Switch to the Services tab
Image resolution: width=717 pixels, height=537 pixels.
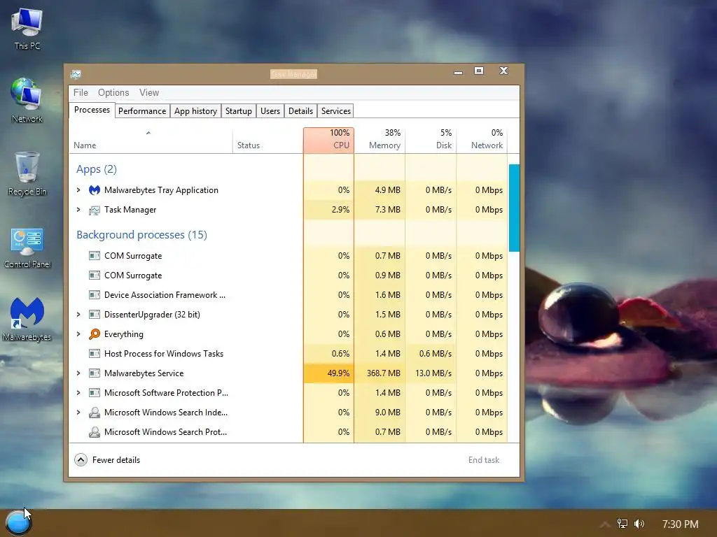[x=335, y=111]
